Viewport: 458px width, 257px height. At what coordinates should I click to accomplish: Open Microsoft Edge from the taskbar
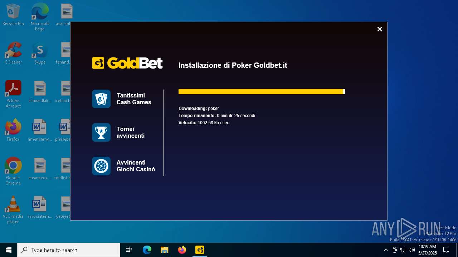147,250
